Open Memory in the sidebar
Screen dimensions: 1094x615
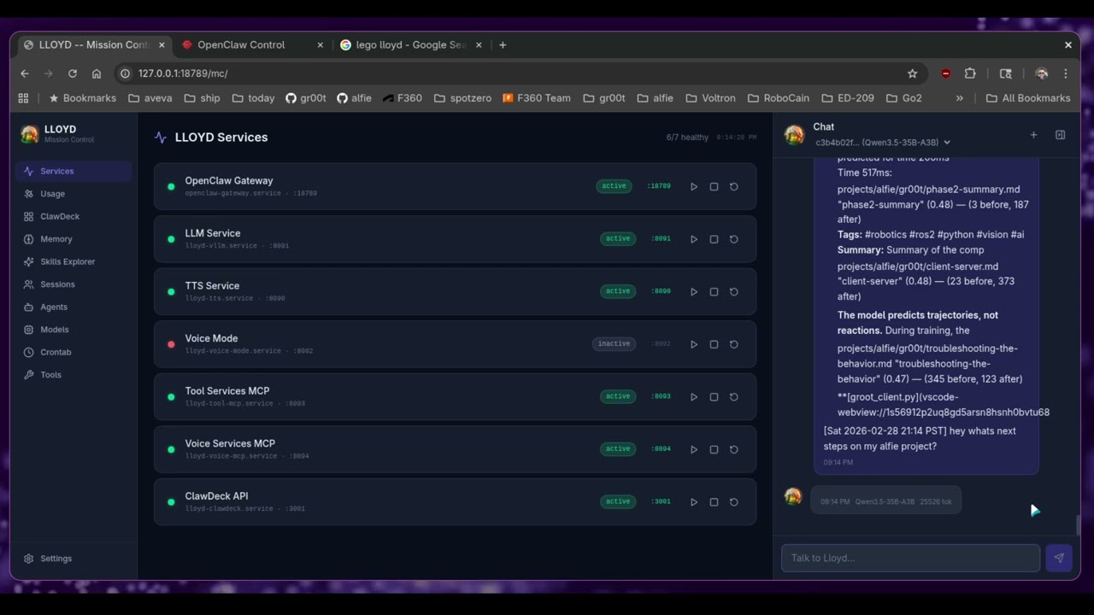(74, 239)
